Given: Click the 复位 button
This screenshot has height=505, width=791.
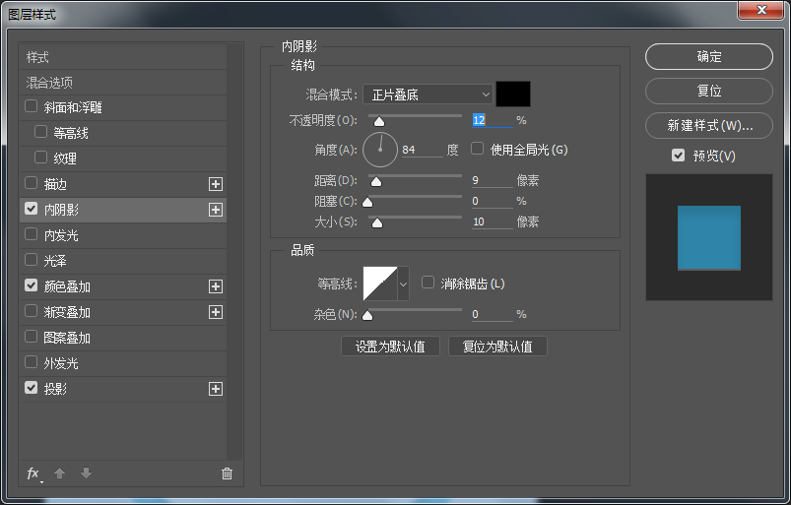Looking at the screenshot, I should coord(709,91).
